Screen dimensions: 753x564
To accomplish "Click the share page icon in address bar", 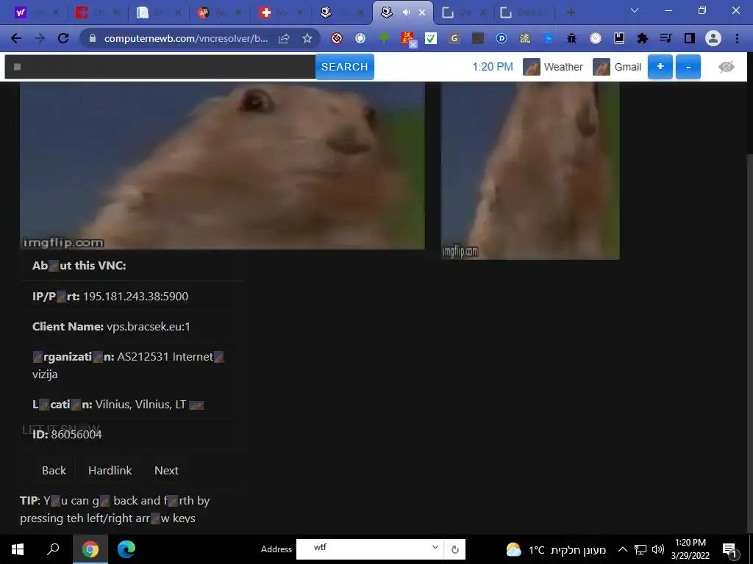I will [284, 38].
